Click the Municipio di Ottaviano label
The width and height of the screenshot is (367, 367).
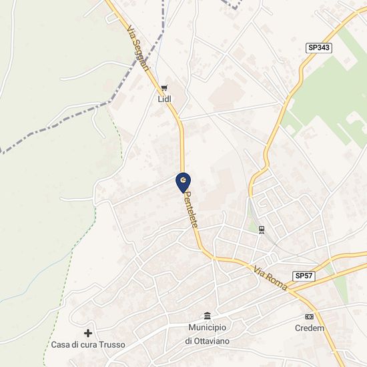[208, 334]
